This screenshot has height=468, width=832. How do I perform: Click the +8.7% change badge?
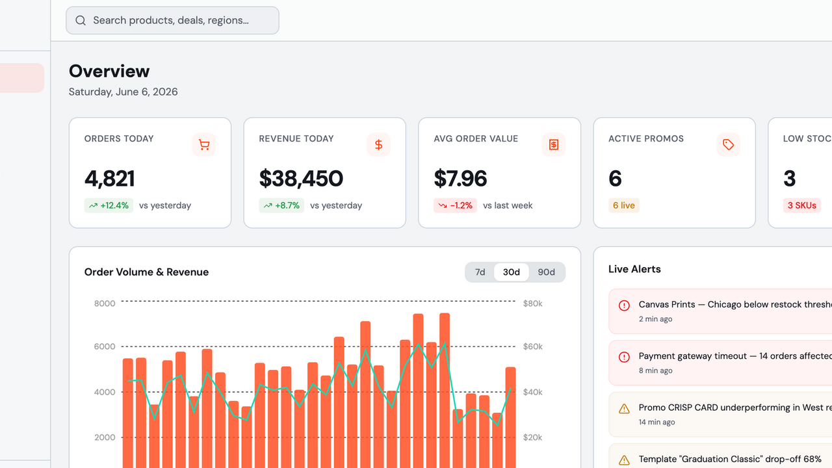pyautogui.click(x=281, y=205)
